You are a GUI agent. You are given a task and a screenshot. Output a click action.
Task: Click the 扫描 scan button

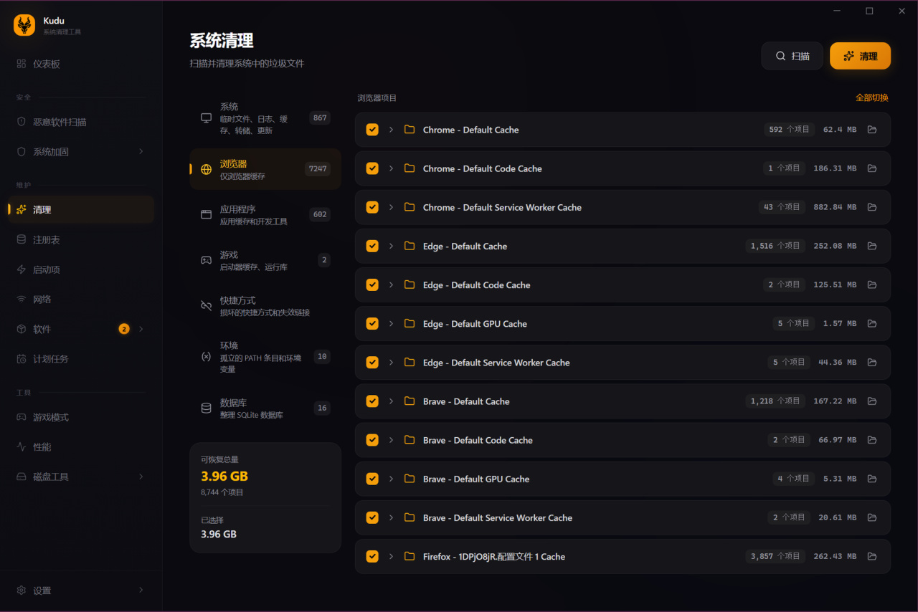(x=792, y=56)
